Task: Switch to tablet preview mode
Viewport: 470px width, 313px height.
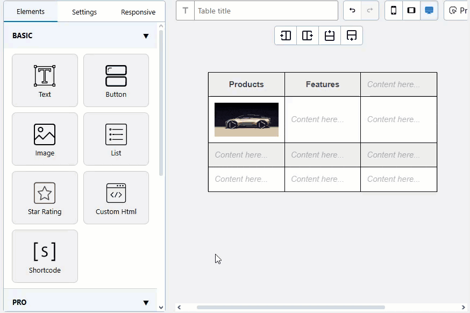Action: point(411,10)
